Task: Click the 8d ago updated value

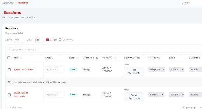Action: point(86,95)
